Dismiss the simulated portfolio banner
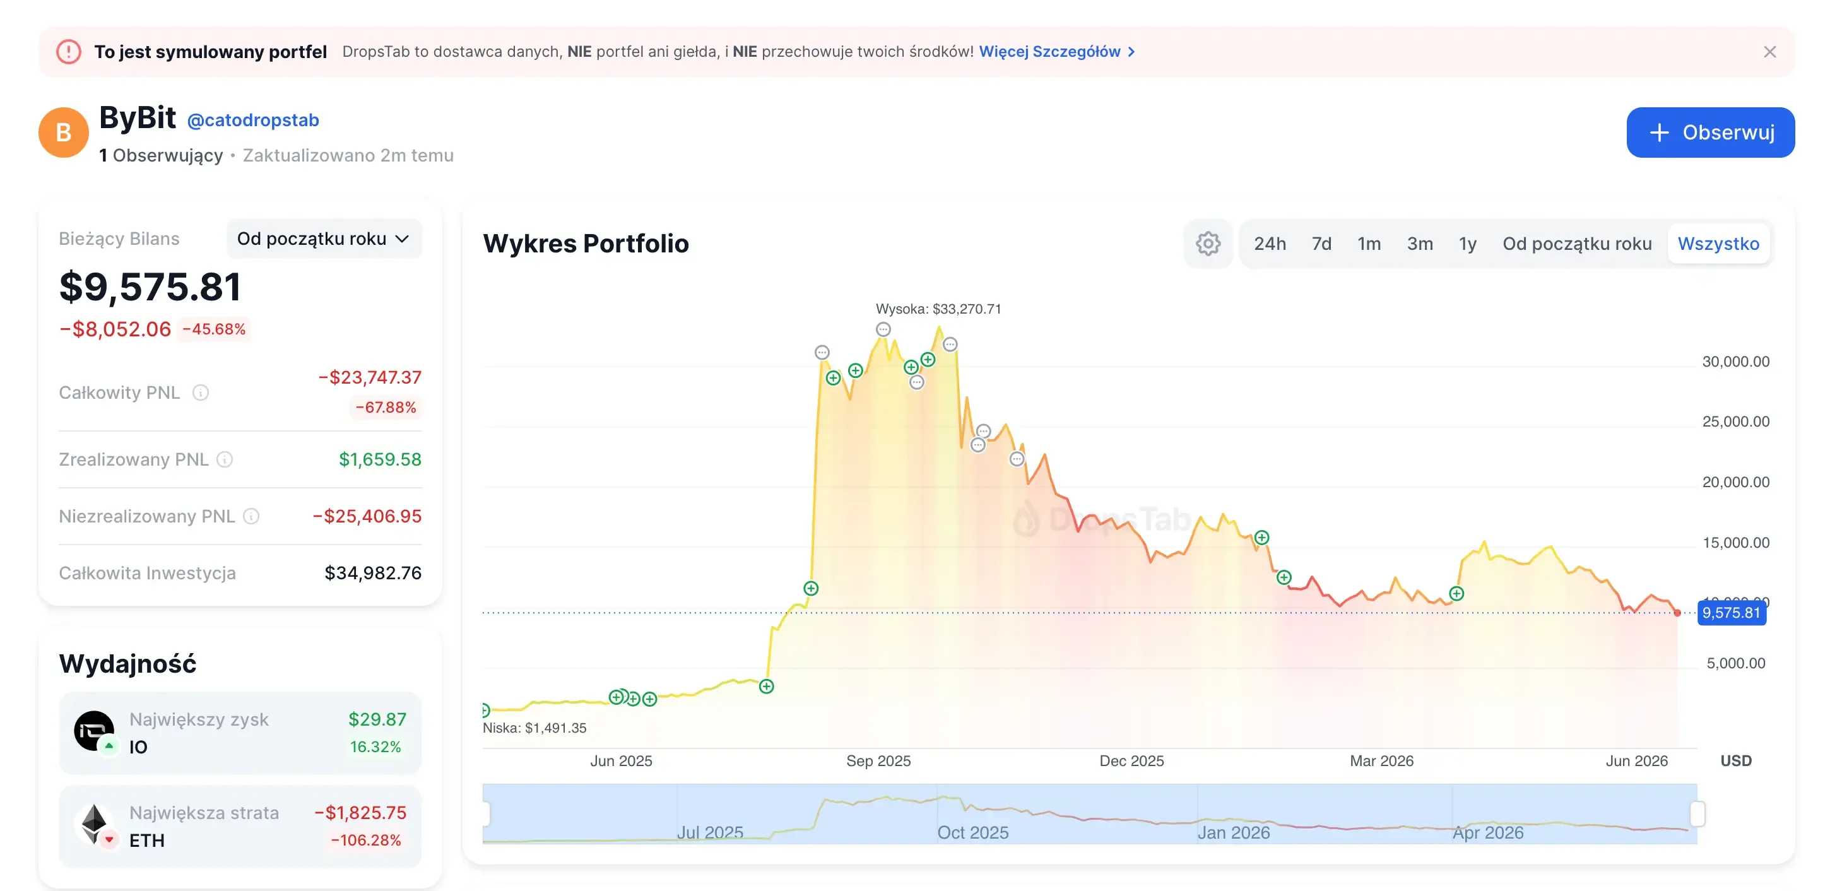 [1769, 52]
